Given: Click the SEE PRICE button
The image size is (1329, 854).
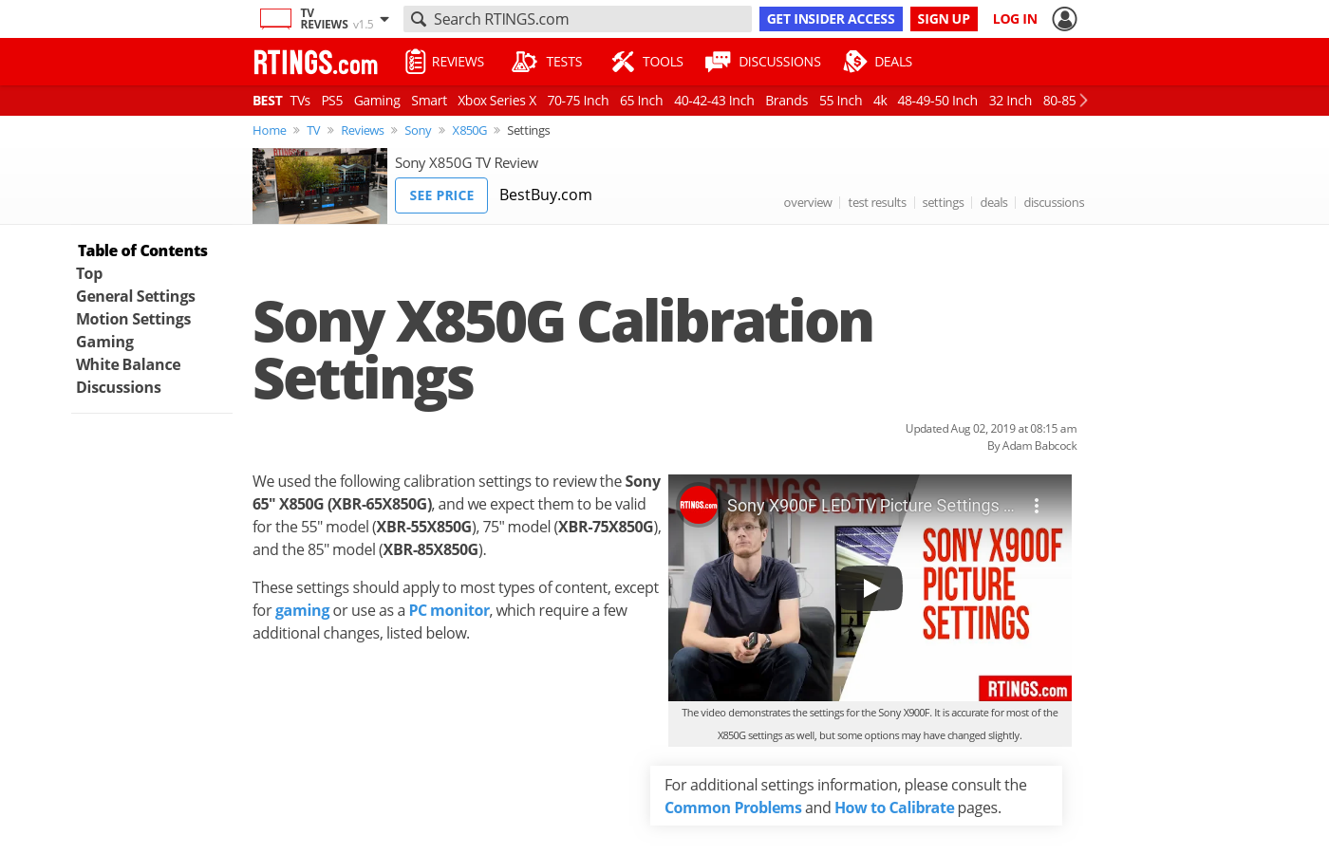Looking at the screenshot, I should 441,195.
